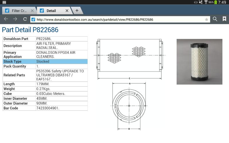
Task: Select the 0.27Kgs. weight value
Action: pos(43,89)
